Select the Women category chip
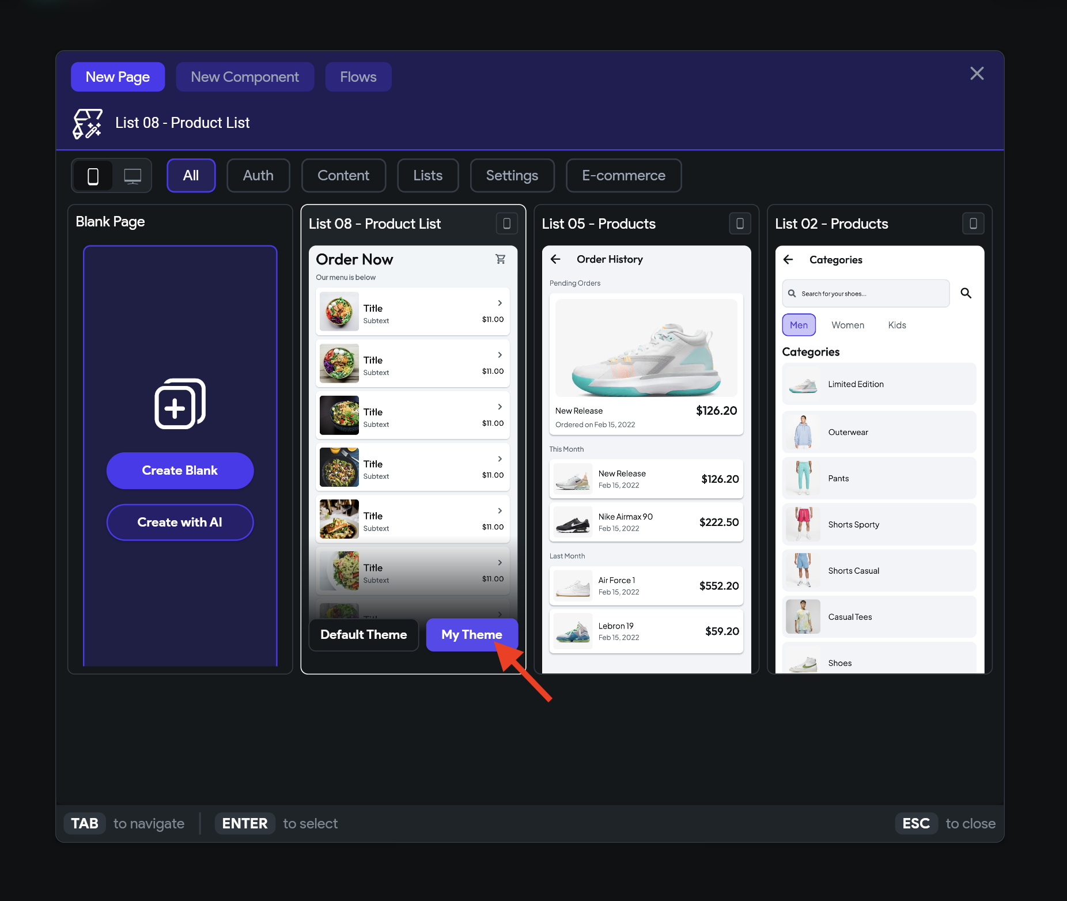This screenshot has height=901, width=1067. click(848, 325)
